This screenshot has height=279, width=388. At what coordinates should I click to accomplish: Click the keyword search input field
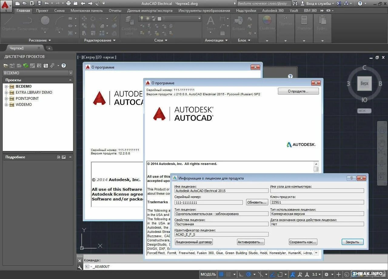(x=264, y=3)
